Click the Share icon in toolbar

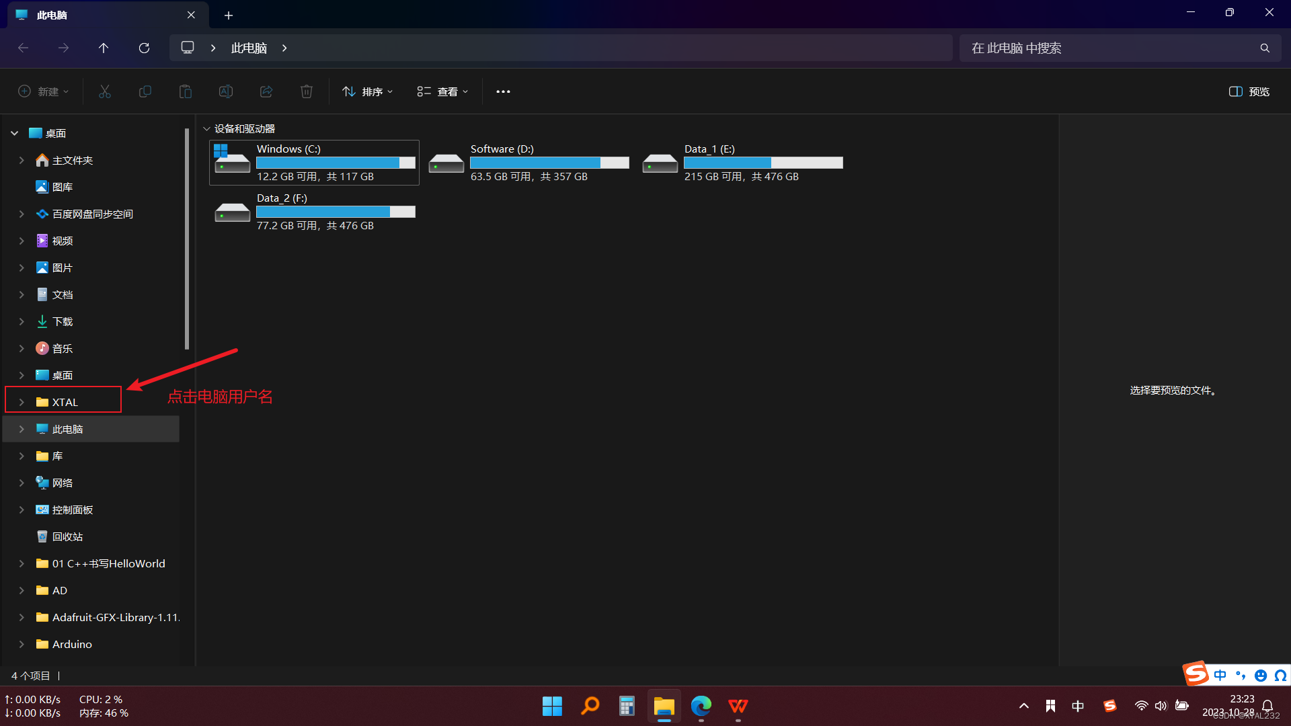(x=266, y=91)
